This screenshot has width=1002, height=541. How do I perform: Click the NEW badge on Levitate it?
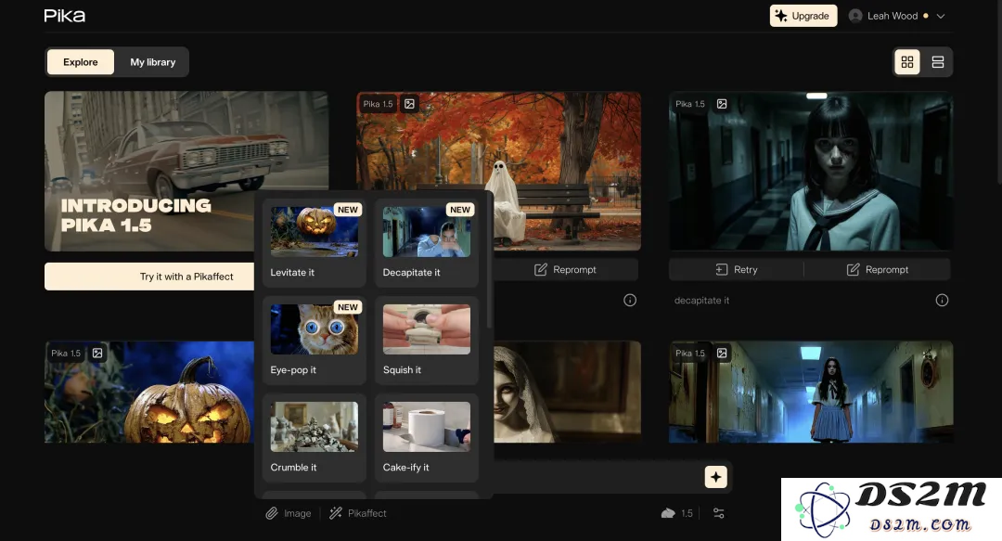(x=348, y=210)
